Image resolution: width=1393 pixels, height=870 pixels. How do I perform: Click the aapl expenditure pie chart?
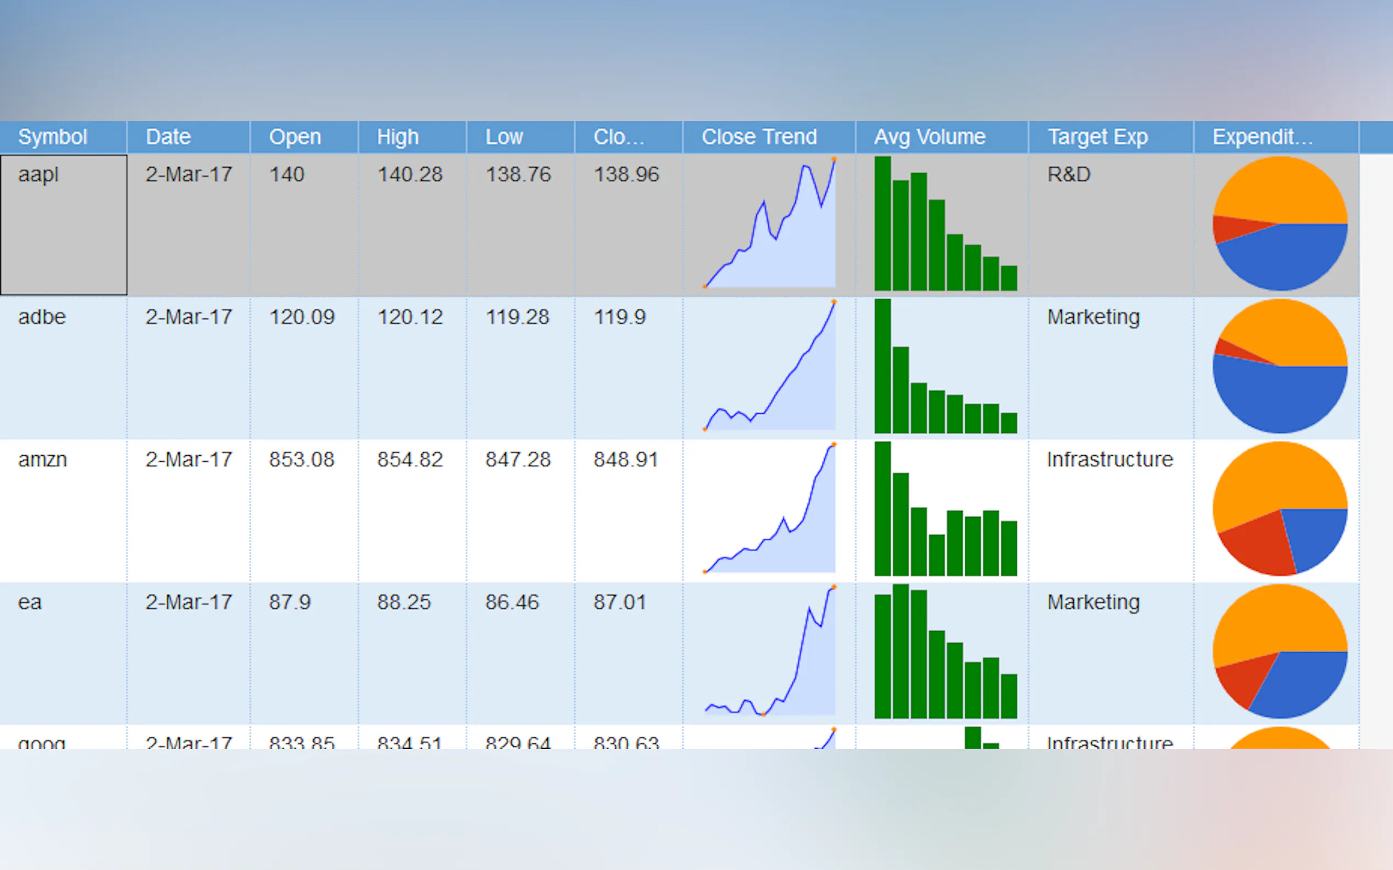point(1279,224)
